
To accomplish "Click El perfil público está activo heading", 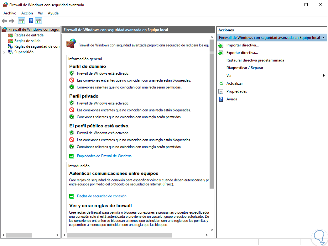I will (99, 126).
